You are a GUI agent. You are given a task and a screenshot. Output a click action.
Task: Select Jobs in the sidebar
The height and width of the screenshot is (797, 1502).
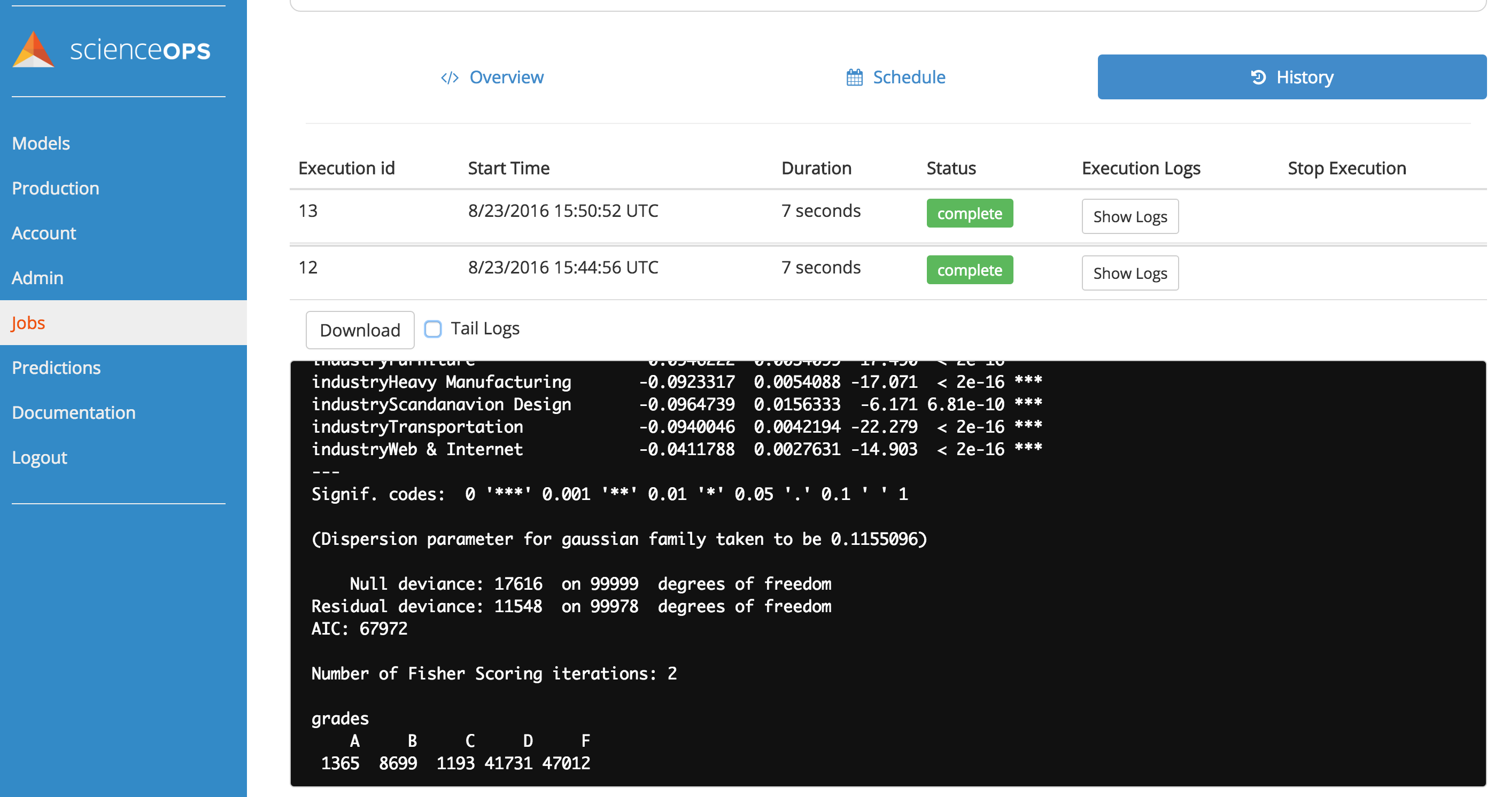[28, 323]
